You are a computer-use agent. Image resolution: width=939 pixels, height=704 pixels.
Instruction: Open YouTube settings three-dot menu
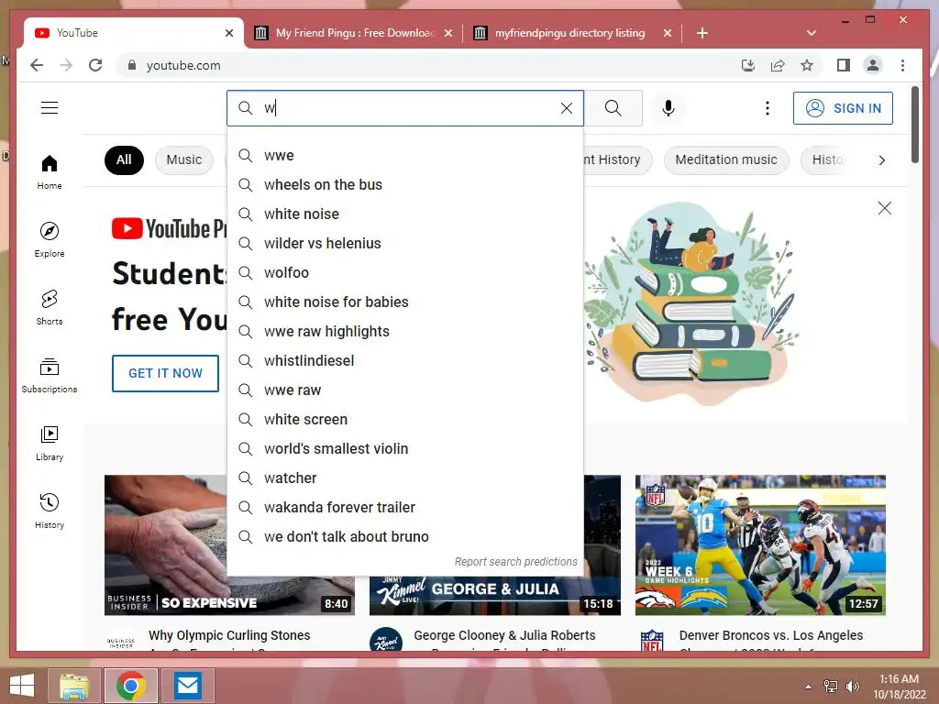[x=768, y=108]
